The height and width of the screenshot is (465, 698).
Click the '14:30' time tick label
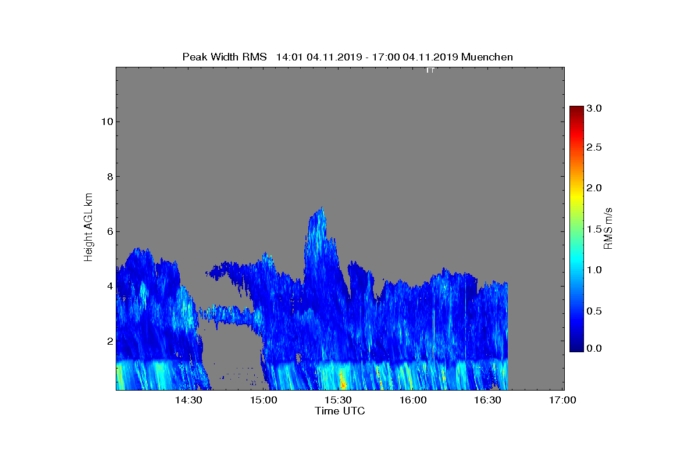[x=190, y=400]
